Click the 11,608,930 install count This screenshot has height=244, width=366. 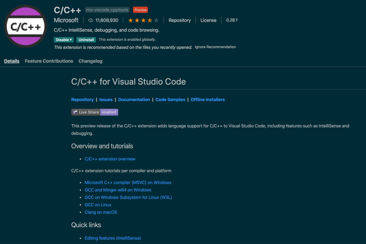pyautogui.click(x=107, y=20)
